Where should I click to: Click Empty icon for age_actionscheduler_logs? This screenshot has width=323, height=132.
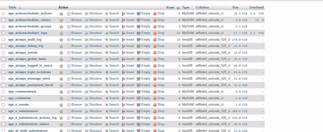[138, 33]
